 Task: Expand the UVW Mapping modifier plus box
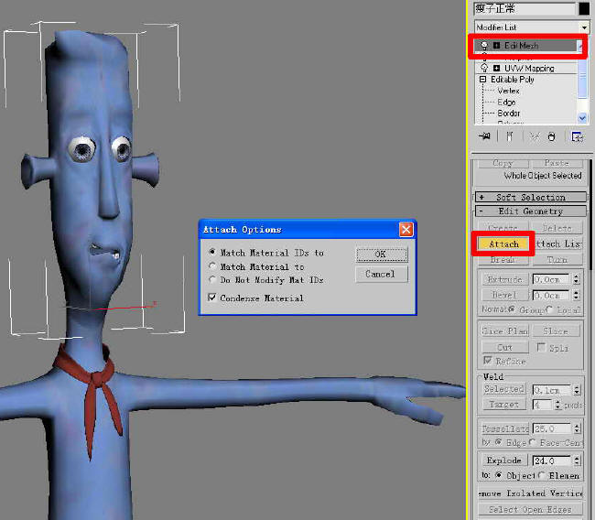tap(496, 69)
